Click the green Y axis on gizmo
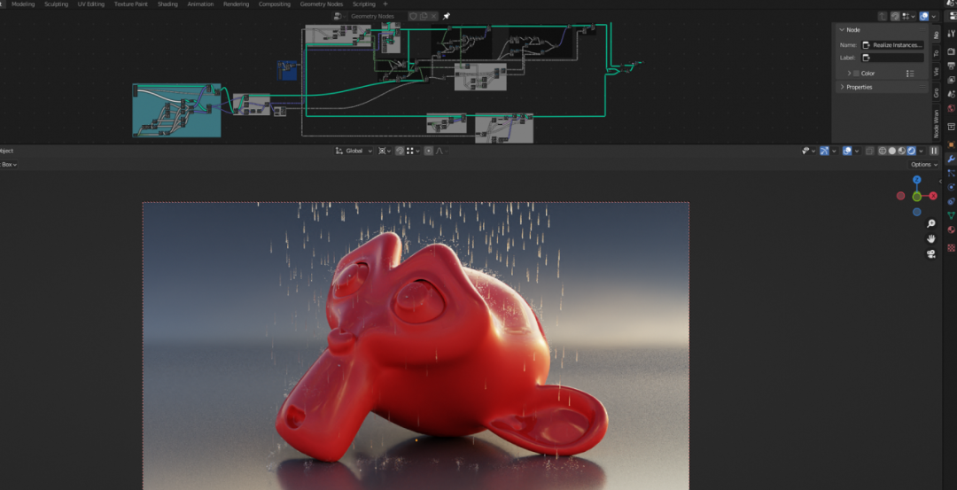 (917, 197)
